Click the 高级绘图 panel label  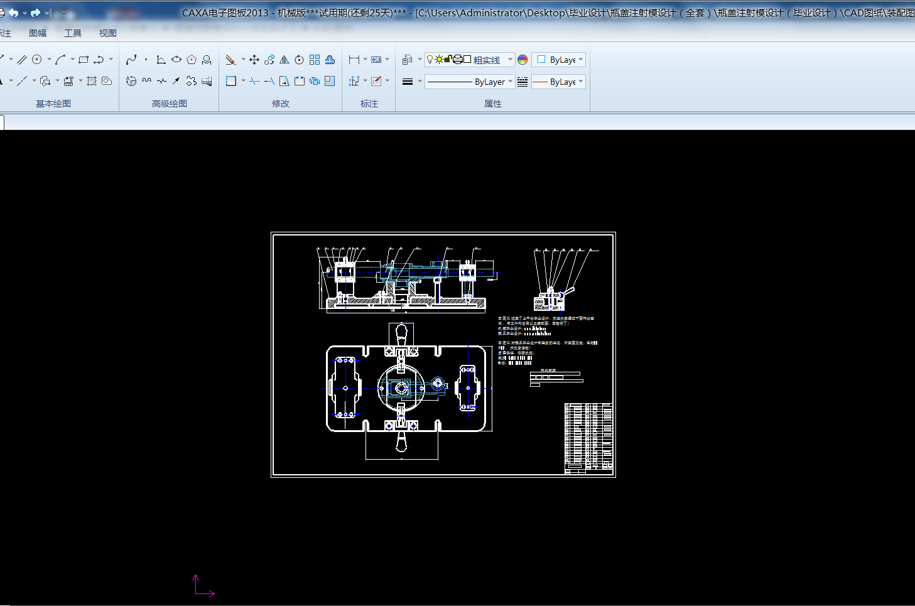pyautogui.click(x=170, y=104)
